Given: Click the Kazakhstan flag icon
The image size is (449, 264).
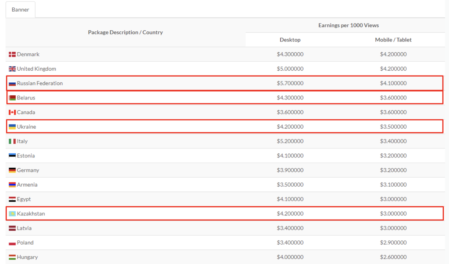Looking at the screenshot, I should point(12,214).
